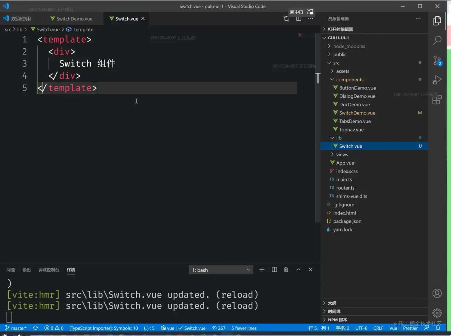Open Explorer panel more actions ellipsis
The height and width of the screenshot is (336, 451).
point(418,19)
